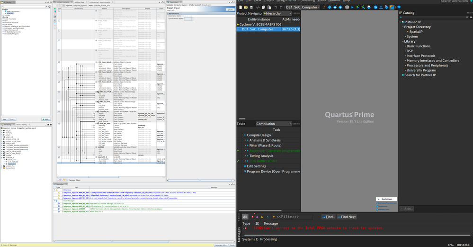Image resolution: width=473 pixels, height=247 pixels.
Task: Click the Cut scissors icon in Quartus toolbar
Action: coord(258,7)
